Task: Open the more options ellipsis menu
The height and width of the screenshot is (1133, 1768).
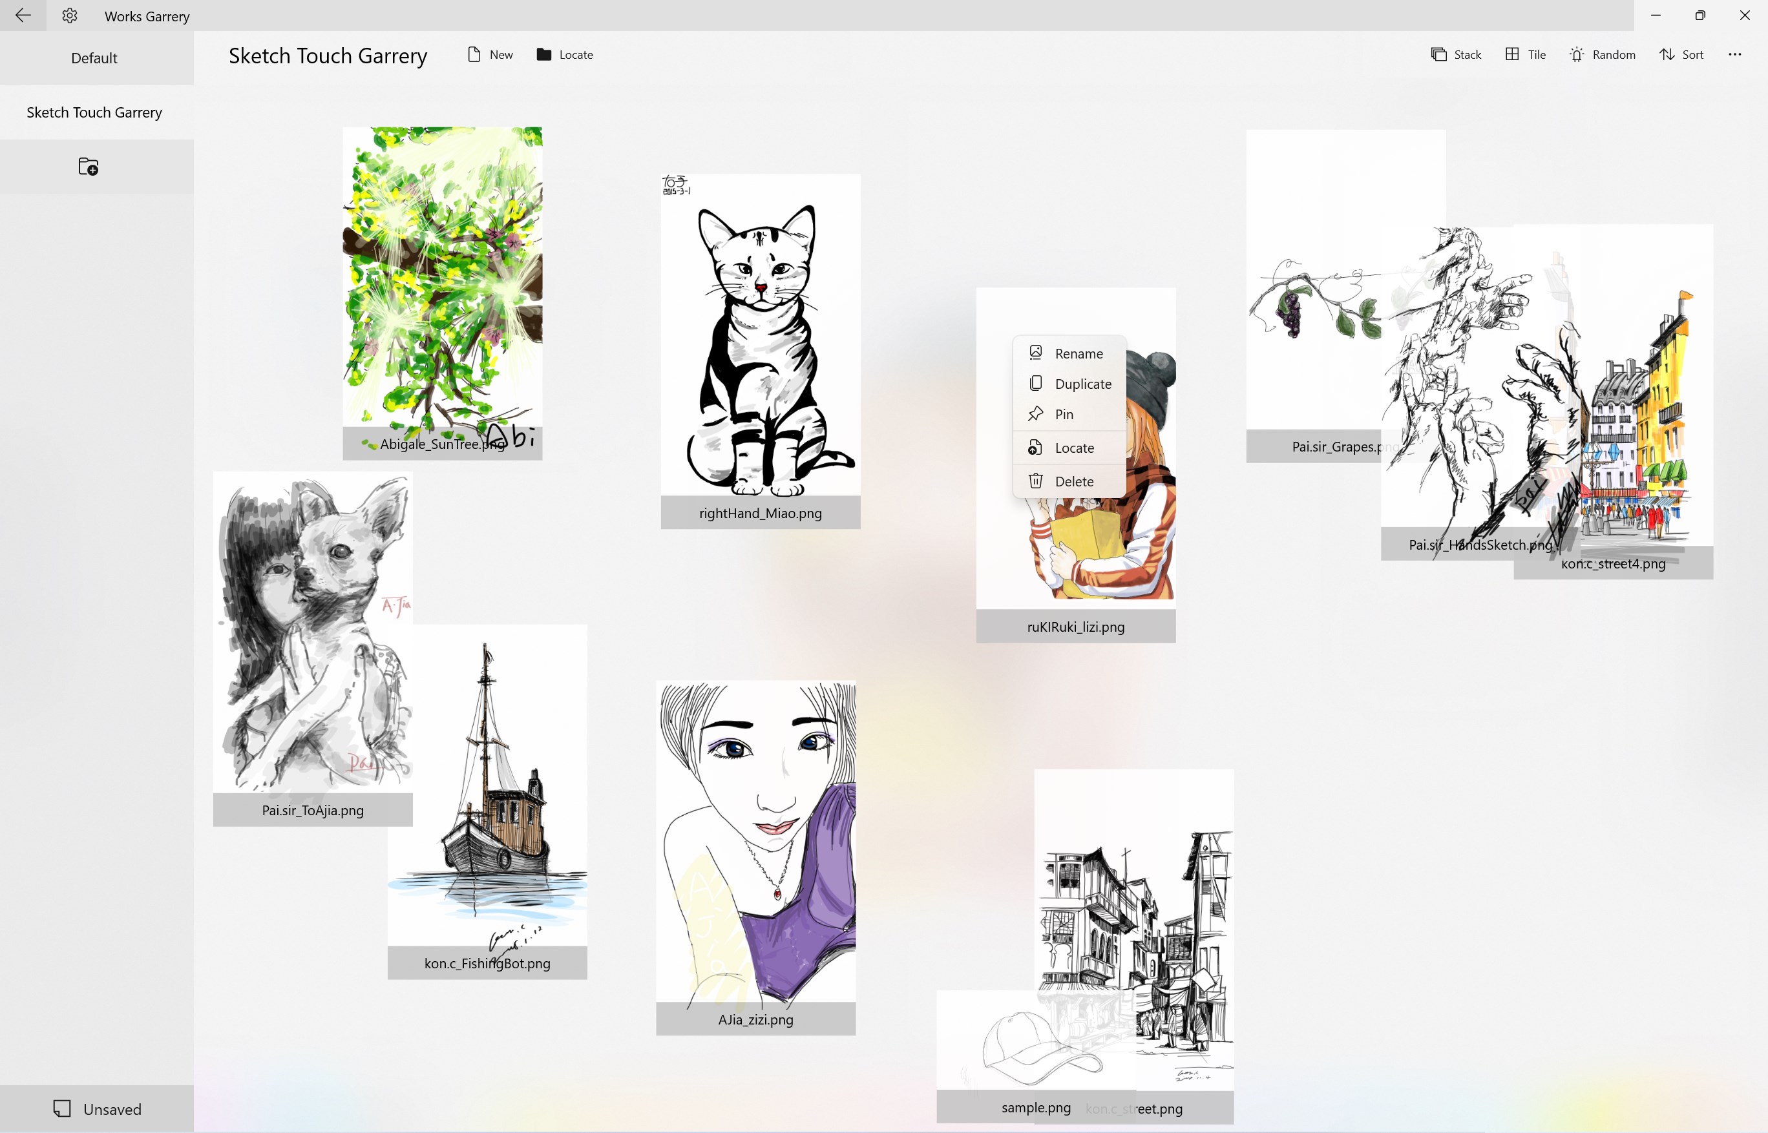Action: 1735,54
